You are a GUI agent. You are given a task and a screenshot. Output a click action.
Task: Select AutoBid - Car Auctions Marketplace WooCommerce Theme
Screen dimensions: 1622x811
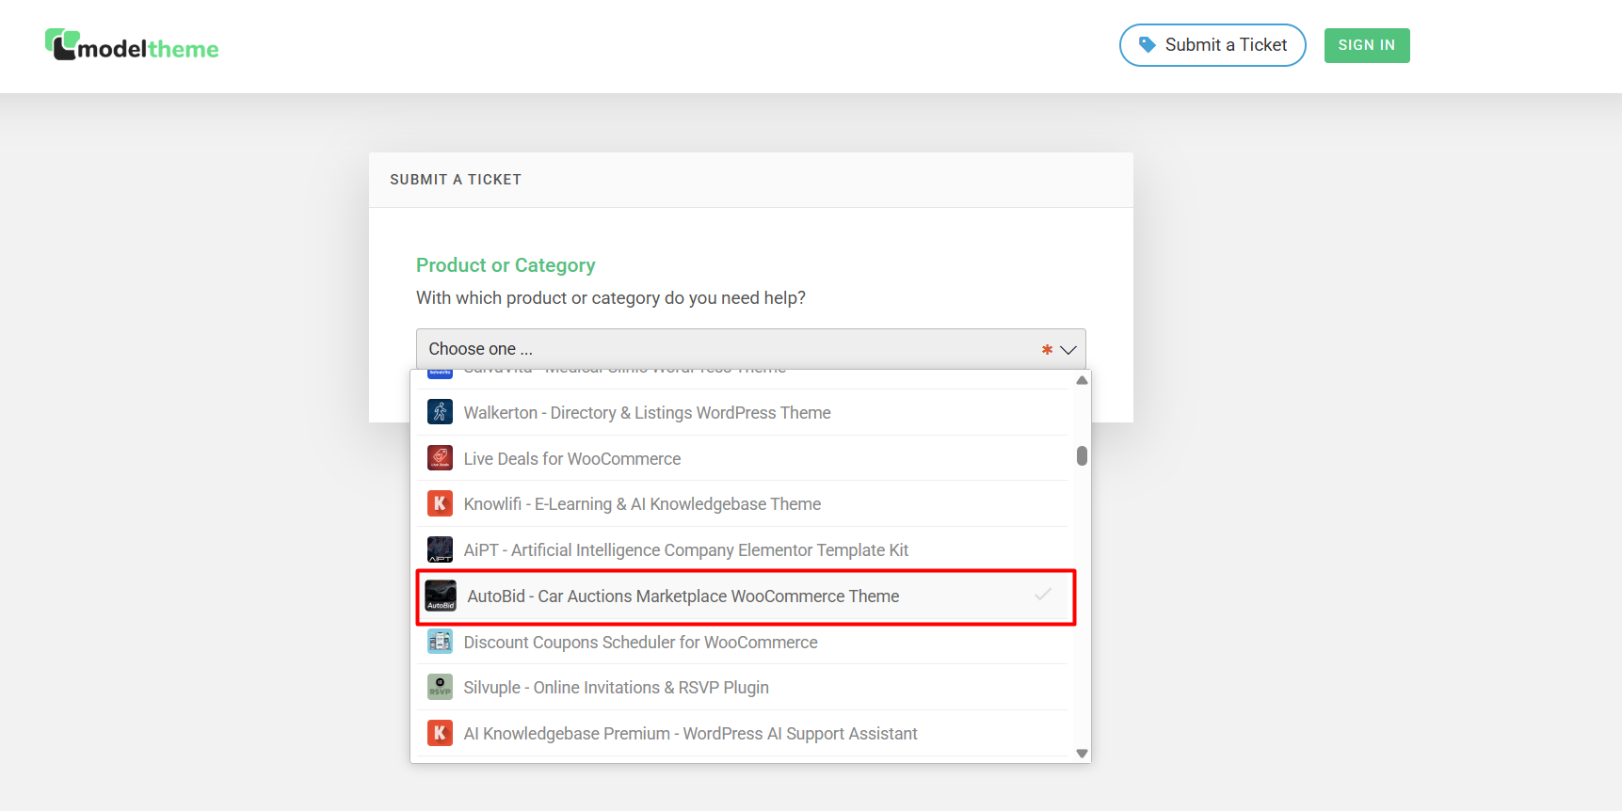[746, 596]
